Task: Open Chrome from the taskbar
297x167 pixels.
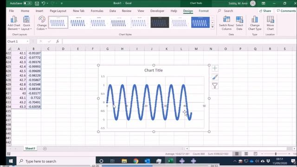Action: [136, 161]
